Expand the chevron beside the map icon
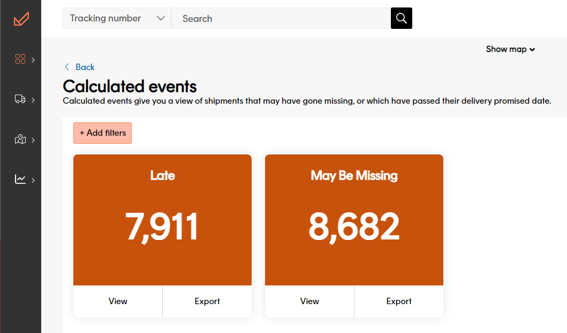Image resolution: width=567 pixels, height=333 pixels. click(x=33, y=140)
